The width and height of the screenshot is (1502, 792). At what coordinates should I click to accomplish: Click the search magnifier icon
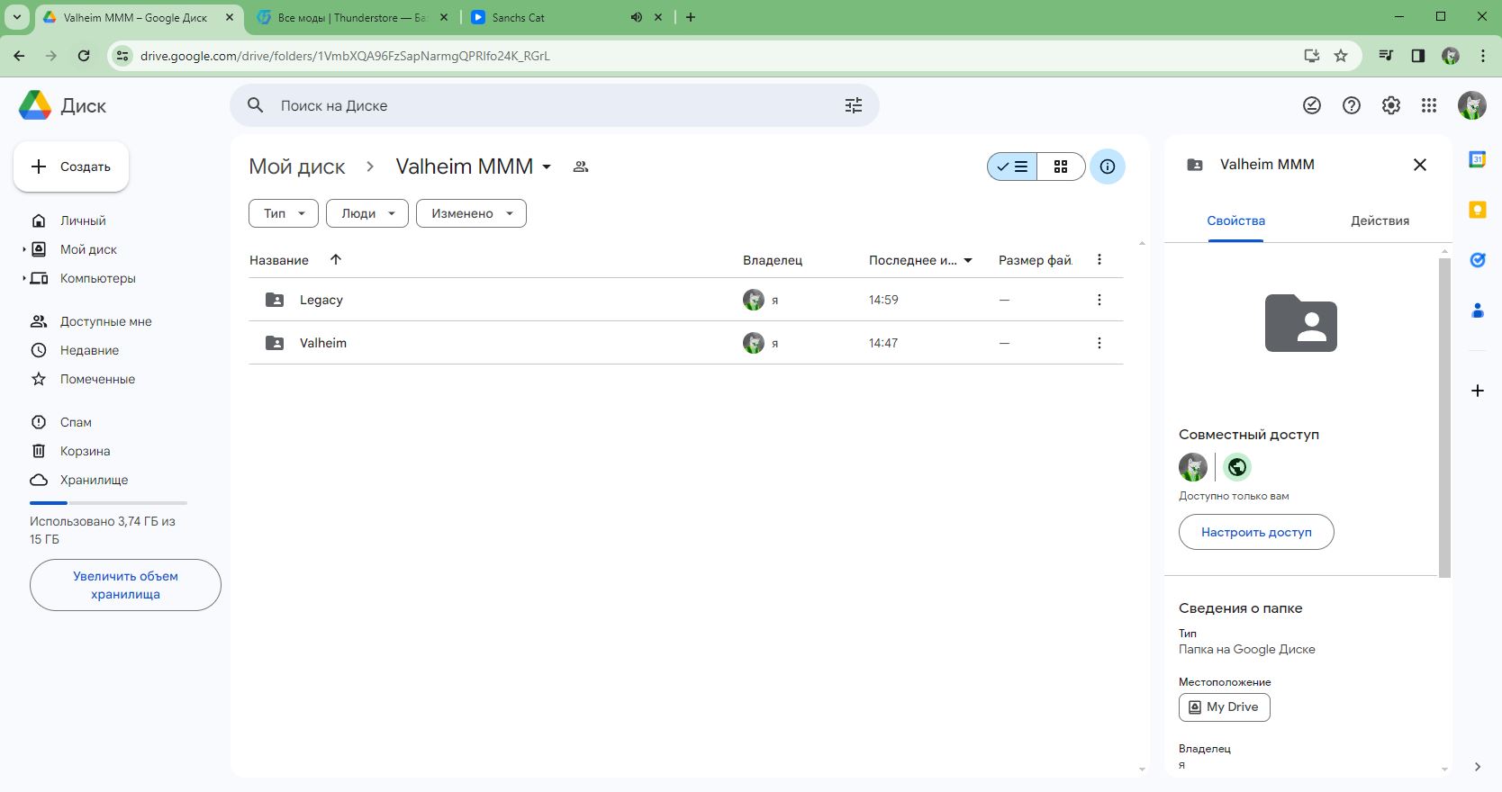tap(256, 105)
